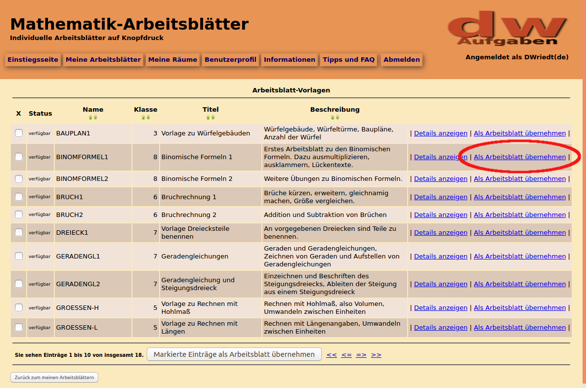Sort Klasse column descending with down arrow

click(148, 117)
